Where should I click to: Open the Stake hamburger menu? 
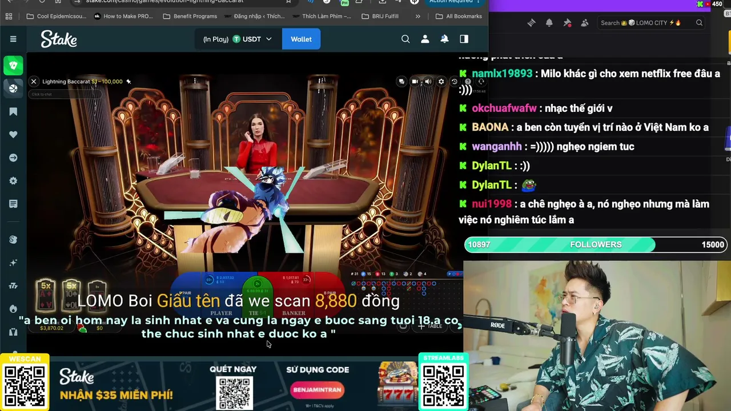(13, 39)
